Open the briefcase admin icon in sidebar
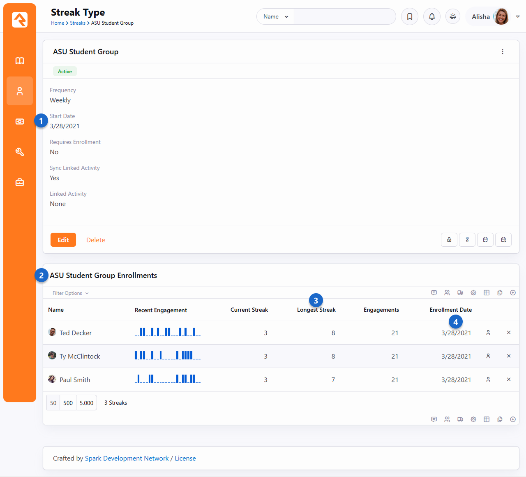The image size is (526, 477). click(20, 183)
